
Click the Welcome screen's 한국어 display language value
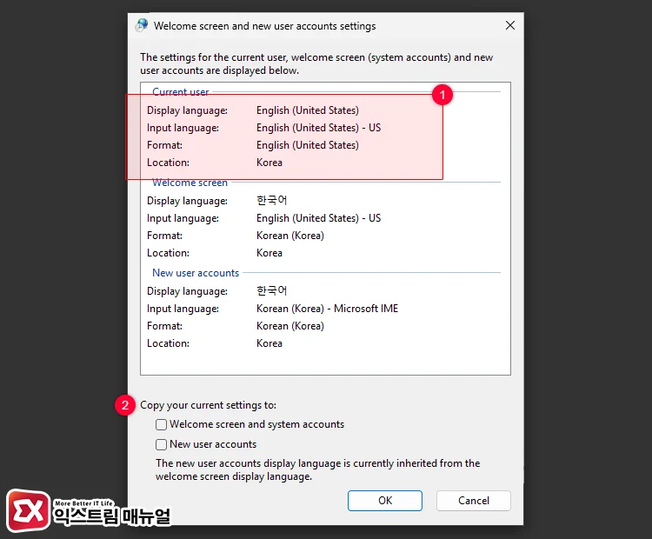[271, 201]
